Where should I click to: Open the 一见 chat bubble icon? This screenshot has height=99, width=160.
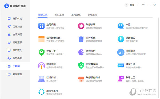pyautogui.click(x=121, y=26)
